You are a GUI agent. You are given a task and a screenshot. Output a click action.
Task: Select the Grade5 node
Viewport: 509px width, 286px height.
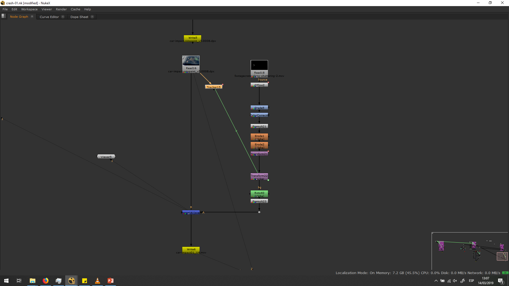tap(259, 108)
